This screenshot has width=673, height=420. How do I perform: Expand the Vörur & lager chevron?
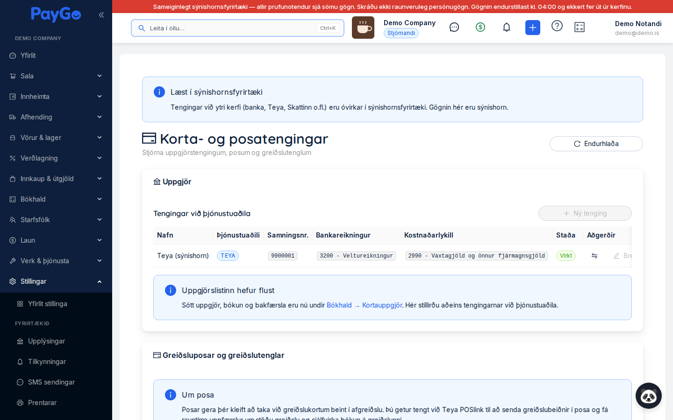[100, 138]
